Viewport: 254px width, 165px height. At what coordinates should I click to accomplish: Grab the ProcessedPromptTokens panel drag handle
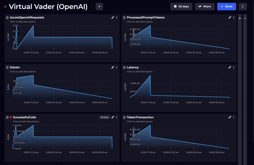(x=124, y=18)
